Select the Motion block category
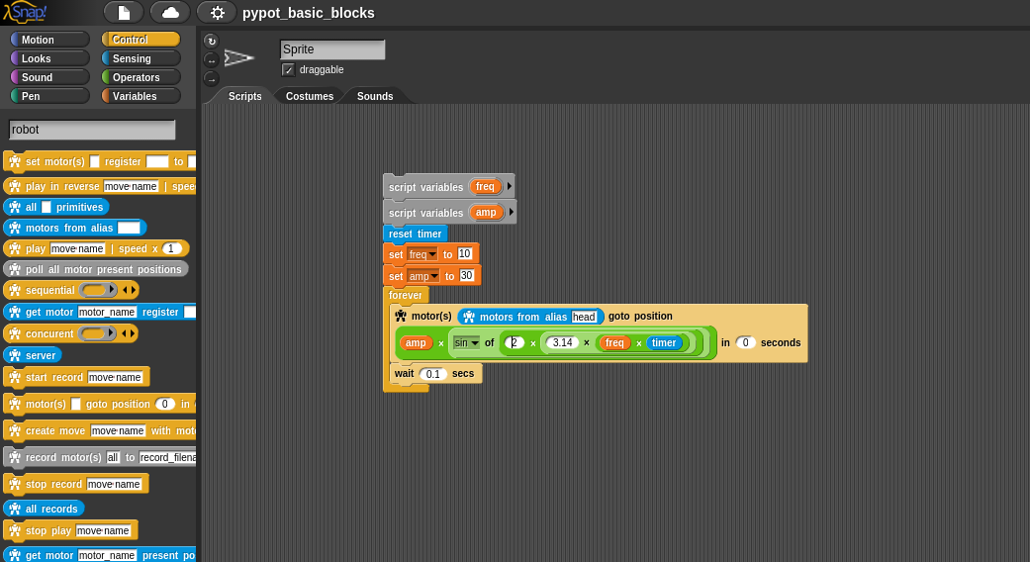Image resolution: width=1030 pixels, height=562 pixels. point(49,40)
